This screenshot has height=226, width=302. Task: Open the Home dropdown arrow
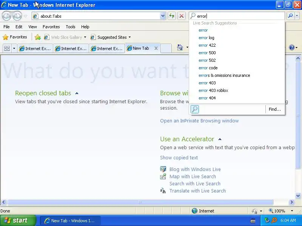187,47
